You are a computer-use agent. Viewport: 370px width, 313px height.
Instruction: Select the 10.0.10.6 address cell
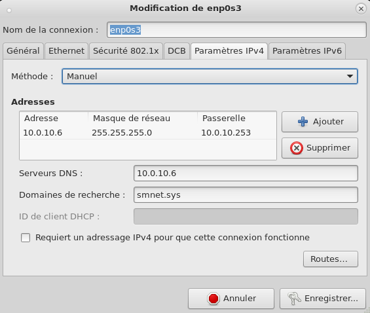pyautogui.click(x=43, y=133)
